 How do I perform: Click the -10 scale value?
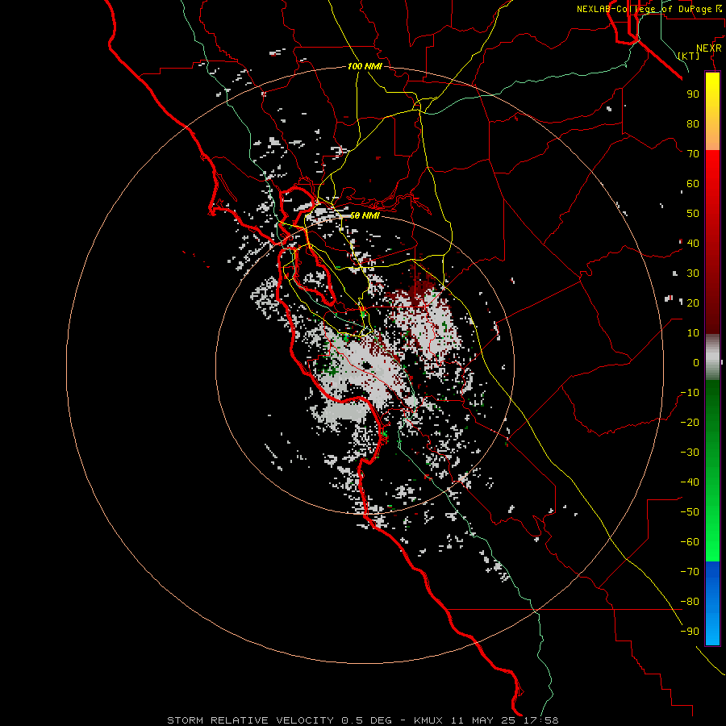pos(690,393)
